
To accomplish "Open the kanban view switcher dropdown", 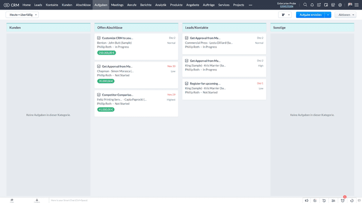I will (285, 15).
